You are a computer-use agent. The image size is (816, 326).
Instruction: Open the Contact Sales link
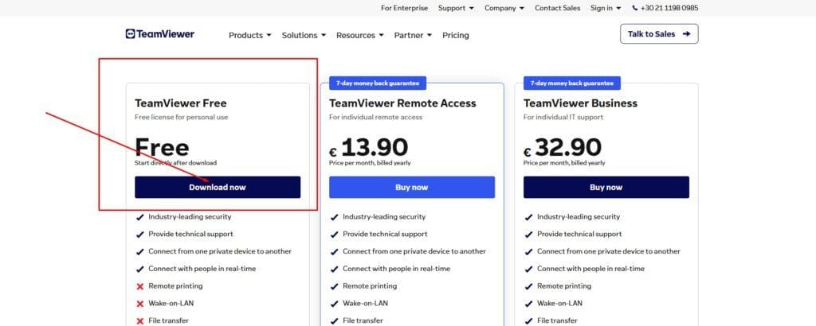558,8
